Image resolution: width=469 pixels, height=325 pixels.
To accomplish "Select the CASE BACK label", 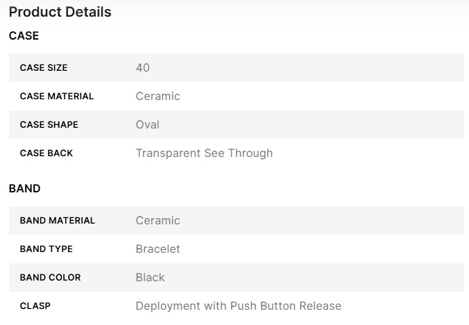I will coord(46,153).
